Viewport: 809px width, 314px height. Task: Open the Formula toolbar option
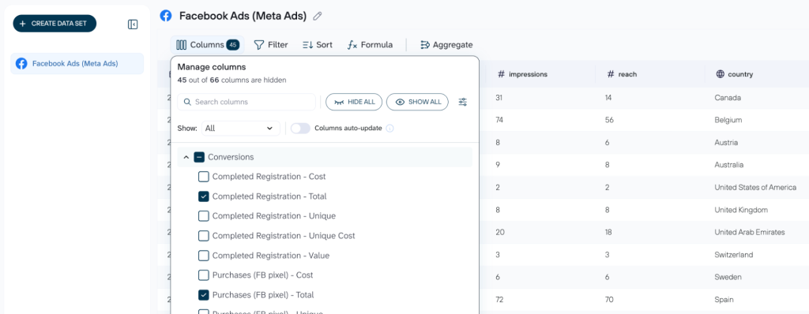tap(370, 45)
